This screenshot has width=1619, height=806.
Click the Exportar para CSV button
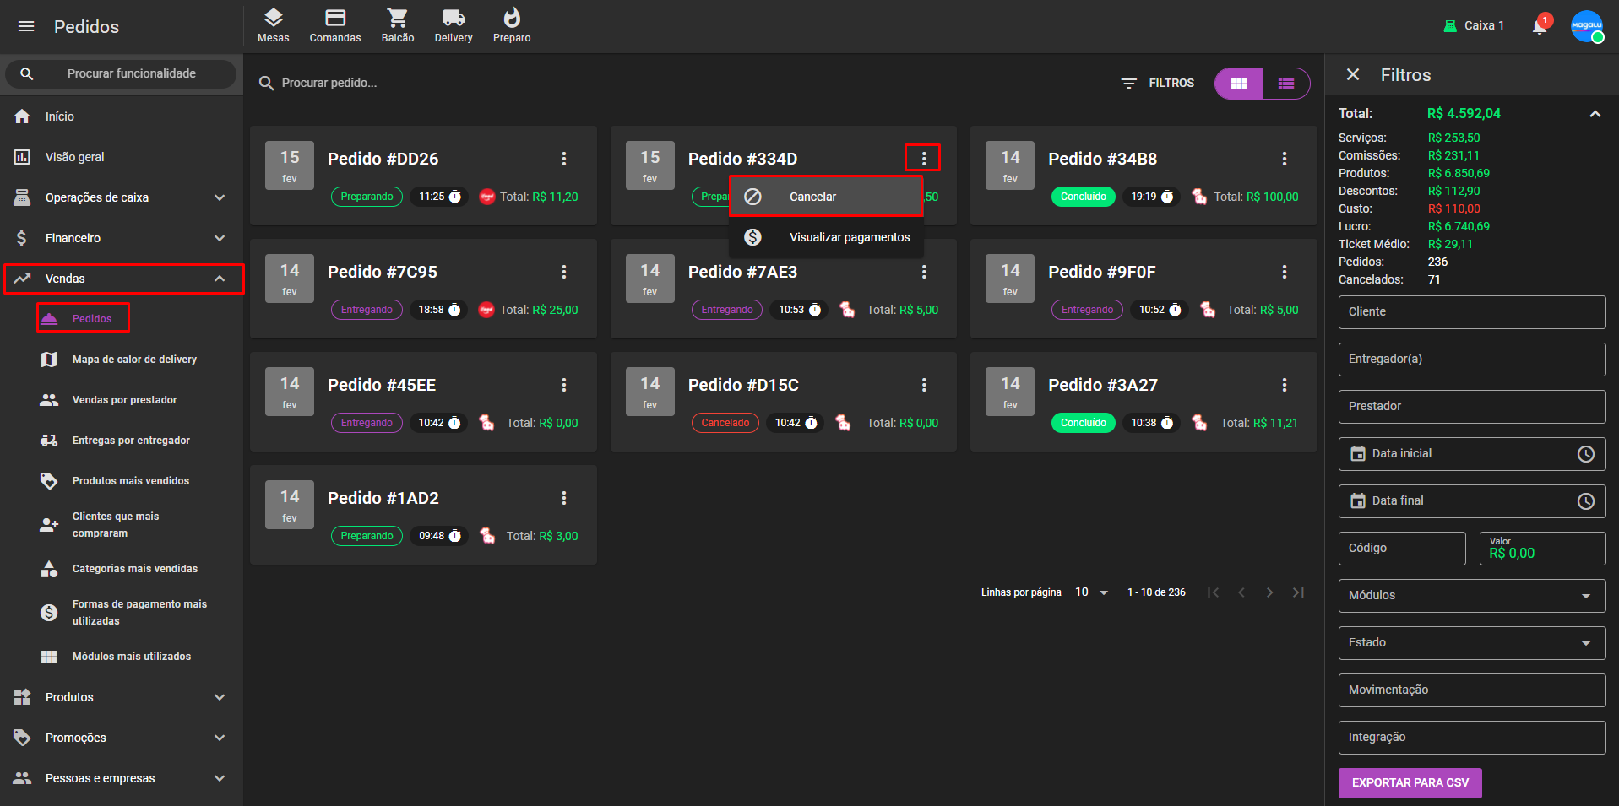point(1410,782)
